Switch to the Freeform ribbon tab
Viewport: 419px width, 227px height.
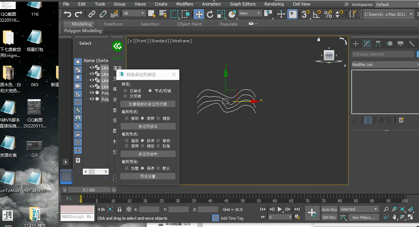pos(113,24)
